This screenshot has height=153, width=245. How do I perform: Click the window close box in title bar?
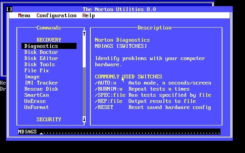pyautogui.click(x=9, y=9)
